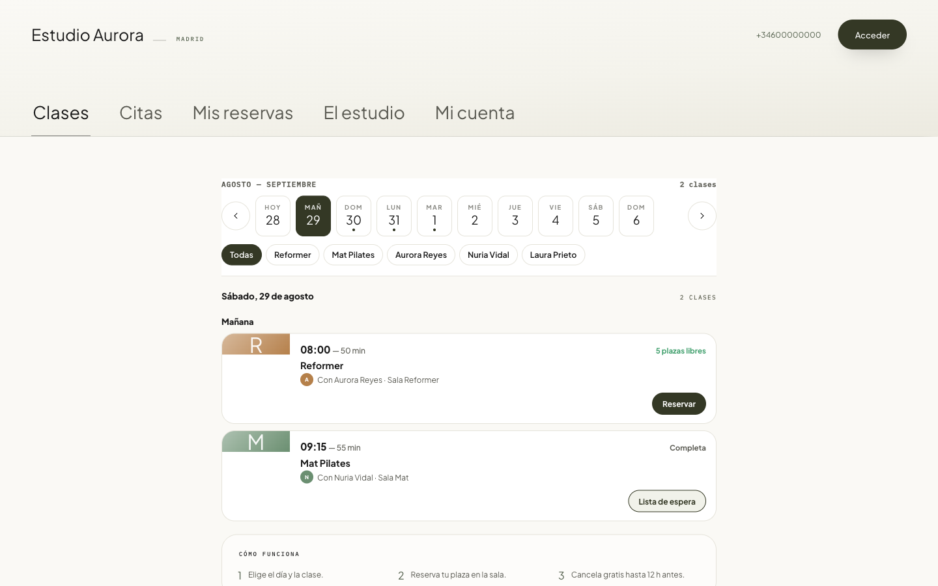Image resolution: width=938 pixels, height=586 pixels.
Task: Select Sunday 30 in date strip
Action: point(354,216)
